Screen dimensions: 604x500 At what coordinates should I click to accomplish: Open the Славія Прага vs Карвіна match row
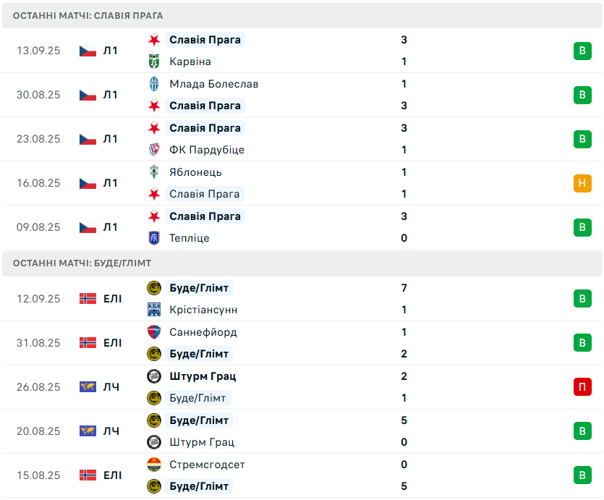coord(302,51)
